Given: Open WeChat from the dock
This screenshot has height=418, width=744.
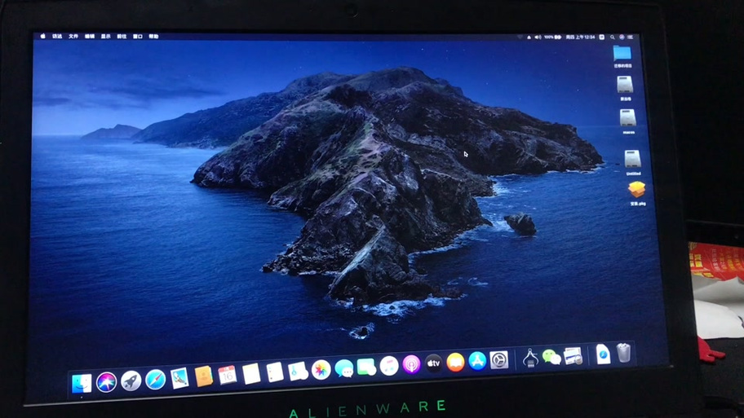Looking at the screenshot, I should pyautogui.click(x=551, y=356).
